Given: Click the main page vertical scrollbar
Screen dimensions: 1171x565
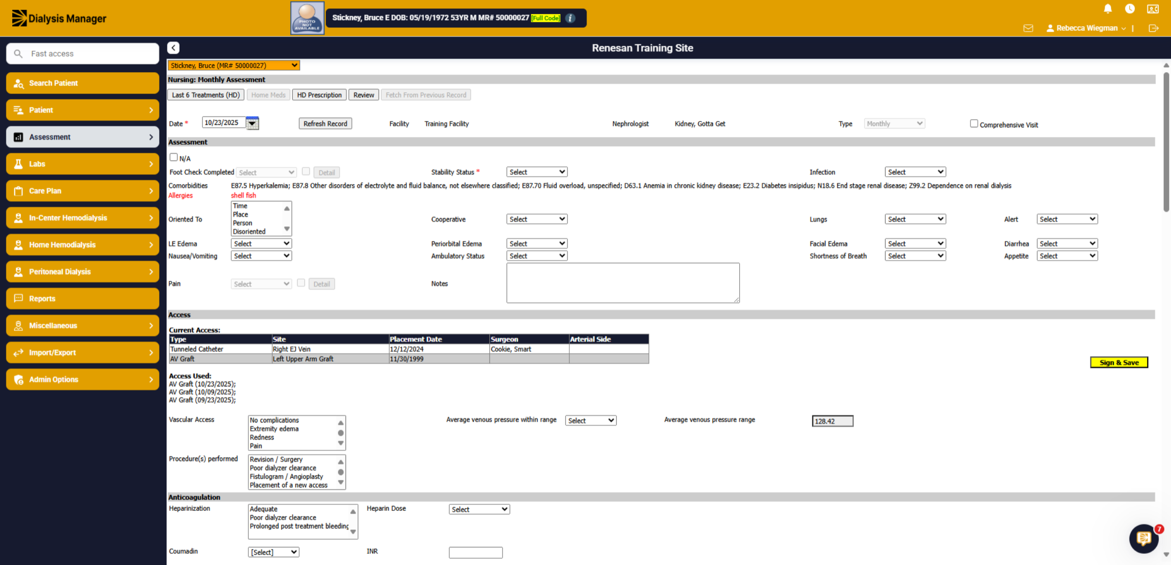Looking at the screenshot, I should pos(1166,141).
